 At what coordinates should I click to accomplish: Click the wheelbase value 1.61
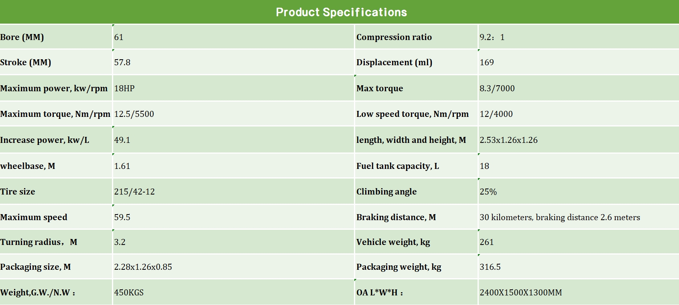click(122, 166)
